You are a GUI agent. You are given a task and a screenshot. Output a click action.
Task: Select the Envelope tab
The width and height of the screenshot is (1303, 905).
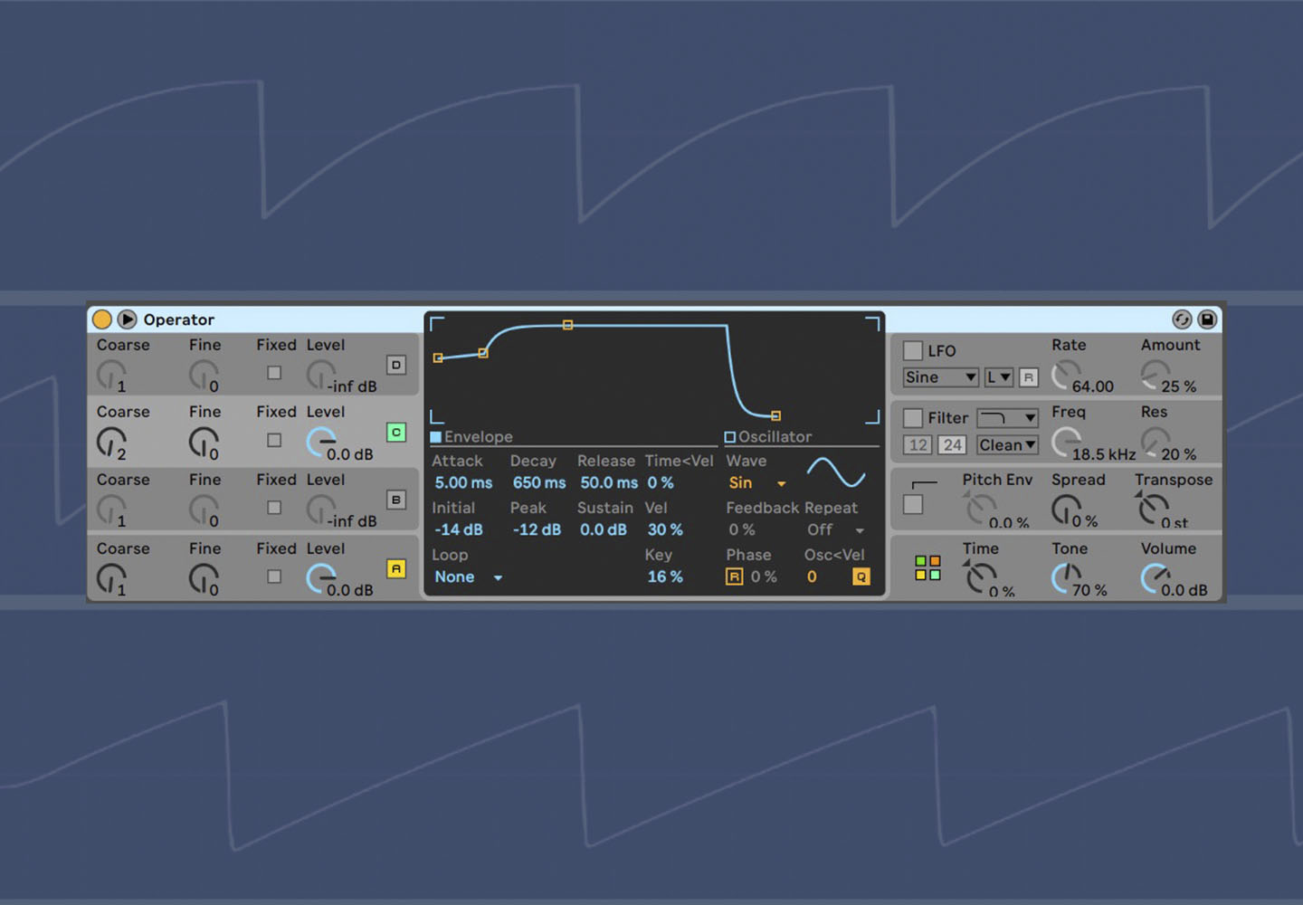click(471, 437)
